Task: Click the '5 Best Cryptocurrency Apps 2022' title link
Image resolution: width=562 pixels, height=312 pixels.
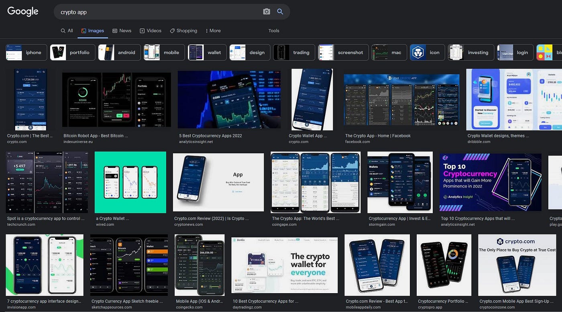Action: pyautogui.click(x=211, y=136)
